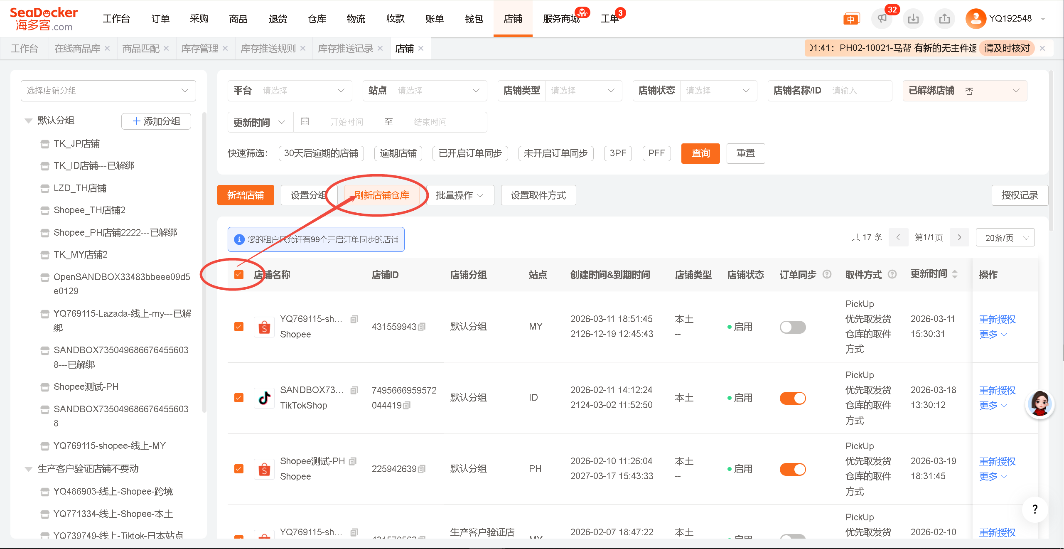Viewport: 1064px width, 549px height.
Task: Click the upload export icon
Action: pos(944,19)
